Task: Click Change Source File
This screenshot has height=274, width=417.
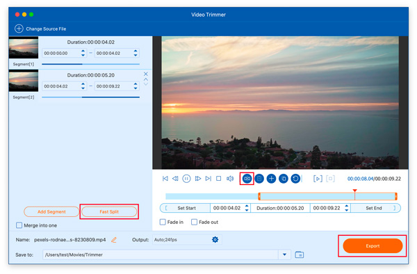Action: [41, 29]
